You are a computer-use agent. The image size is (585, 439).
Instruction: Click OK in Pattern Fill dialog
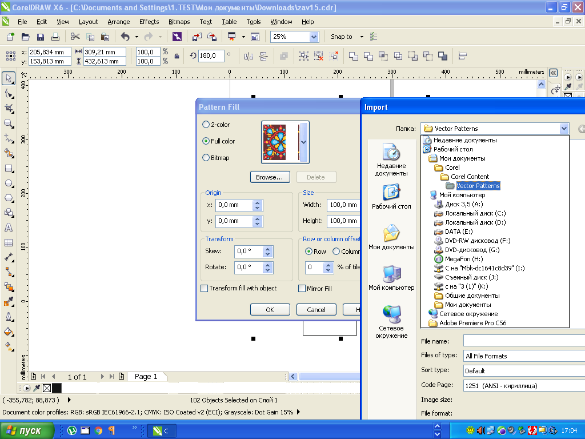(270, 310)
